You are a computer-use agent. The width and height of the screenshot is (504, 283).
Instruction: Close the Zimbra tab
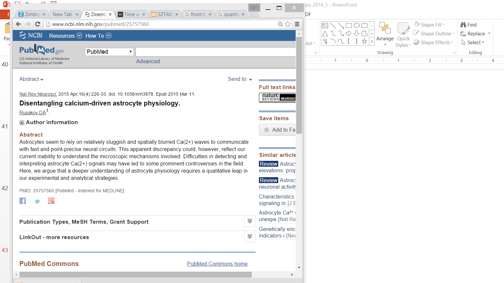44,14
